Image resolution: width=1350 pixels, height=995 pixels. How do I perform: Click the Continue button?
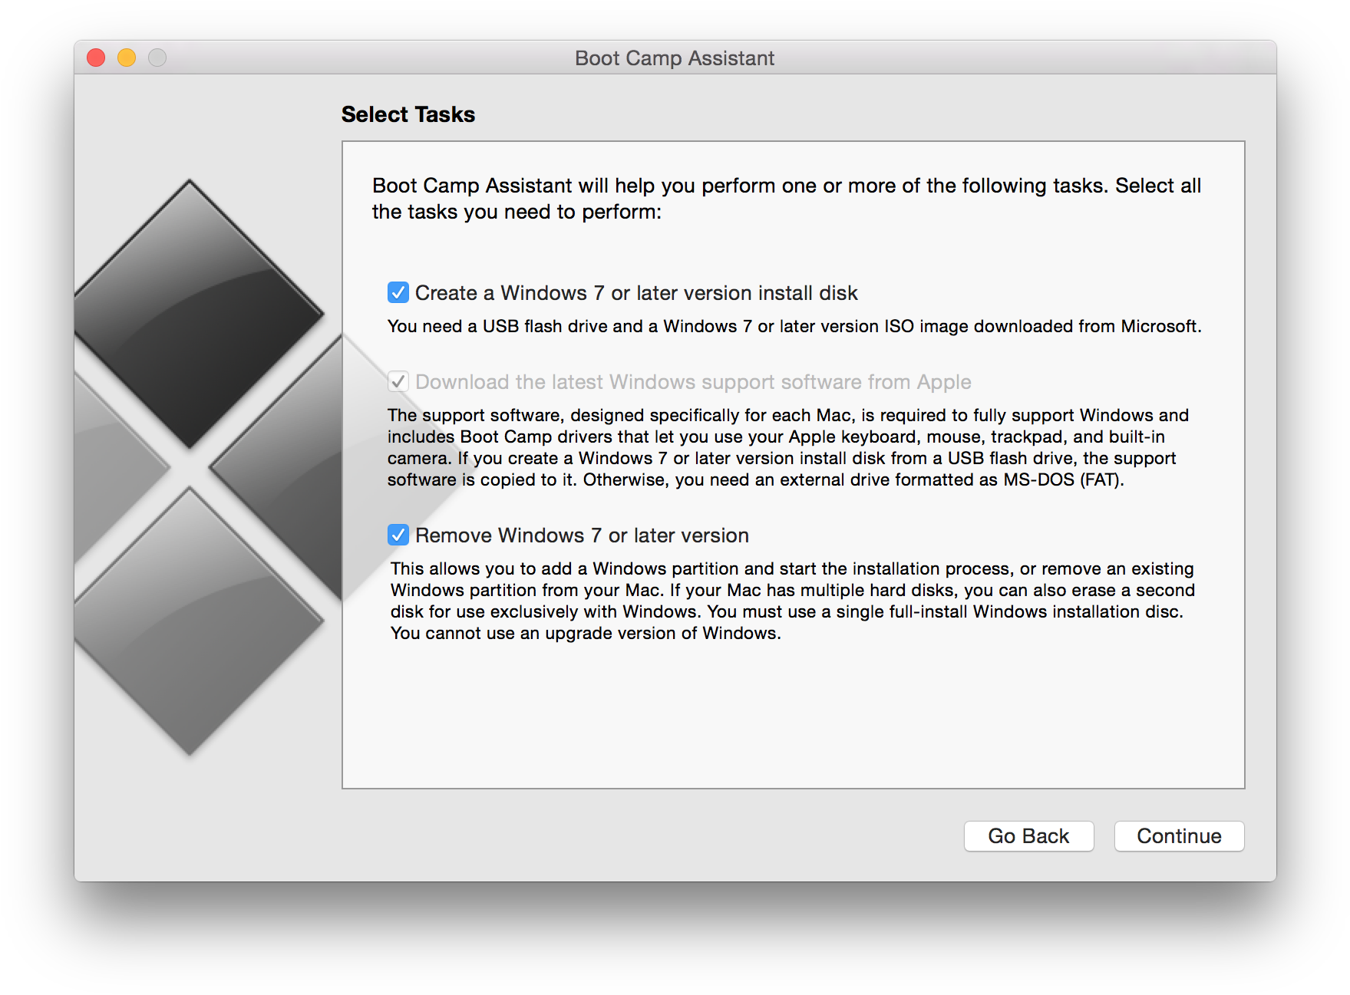(x=1179, y=835)
